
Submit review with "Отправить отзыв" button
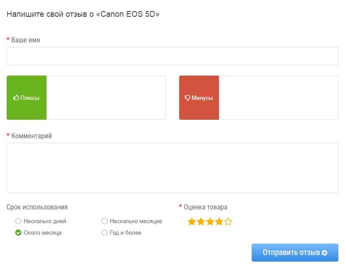click(x=295, y=253)
